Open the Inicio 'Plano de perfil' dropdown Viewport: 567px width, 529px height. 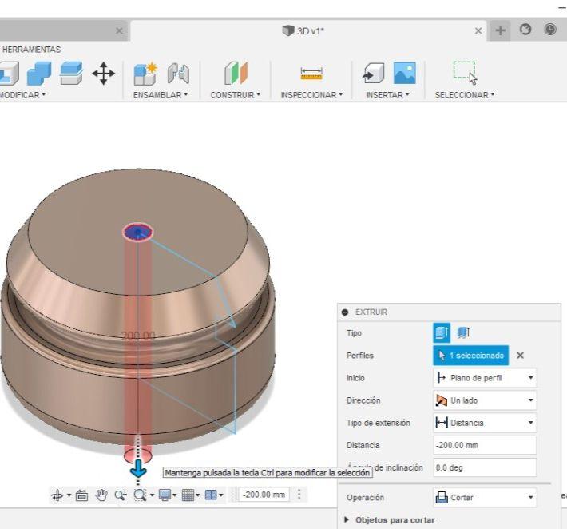(x=485, y=378)
